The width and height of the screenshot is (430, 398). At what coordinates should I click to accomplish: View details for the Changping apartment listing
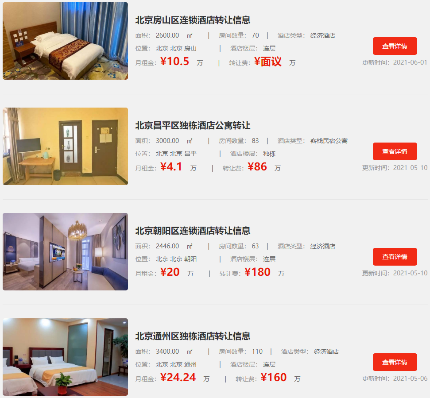[395, 151]
